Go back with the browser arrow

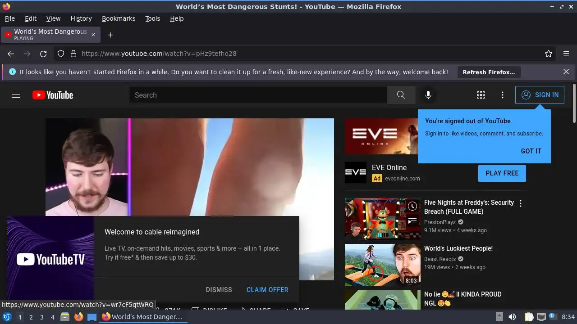click(x=11, y=54)
